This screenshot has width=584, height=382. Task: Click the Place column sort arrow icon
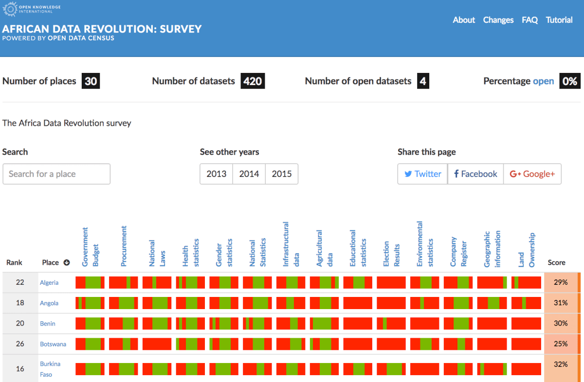tap(67, 262)
